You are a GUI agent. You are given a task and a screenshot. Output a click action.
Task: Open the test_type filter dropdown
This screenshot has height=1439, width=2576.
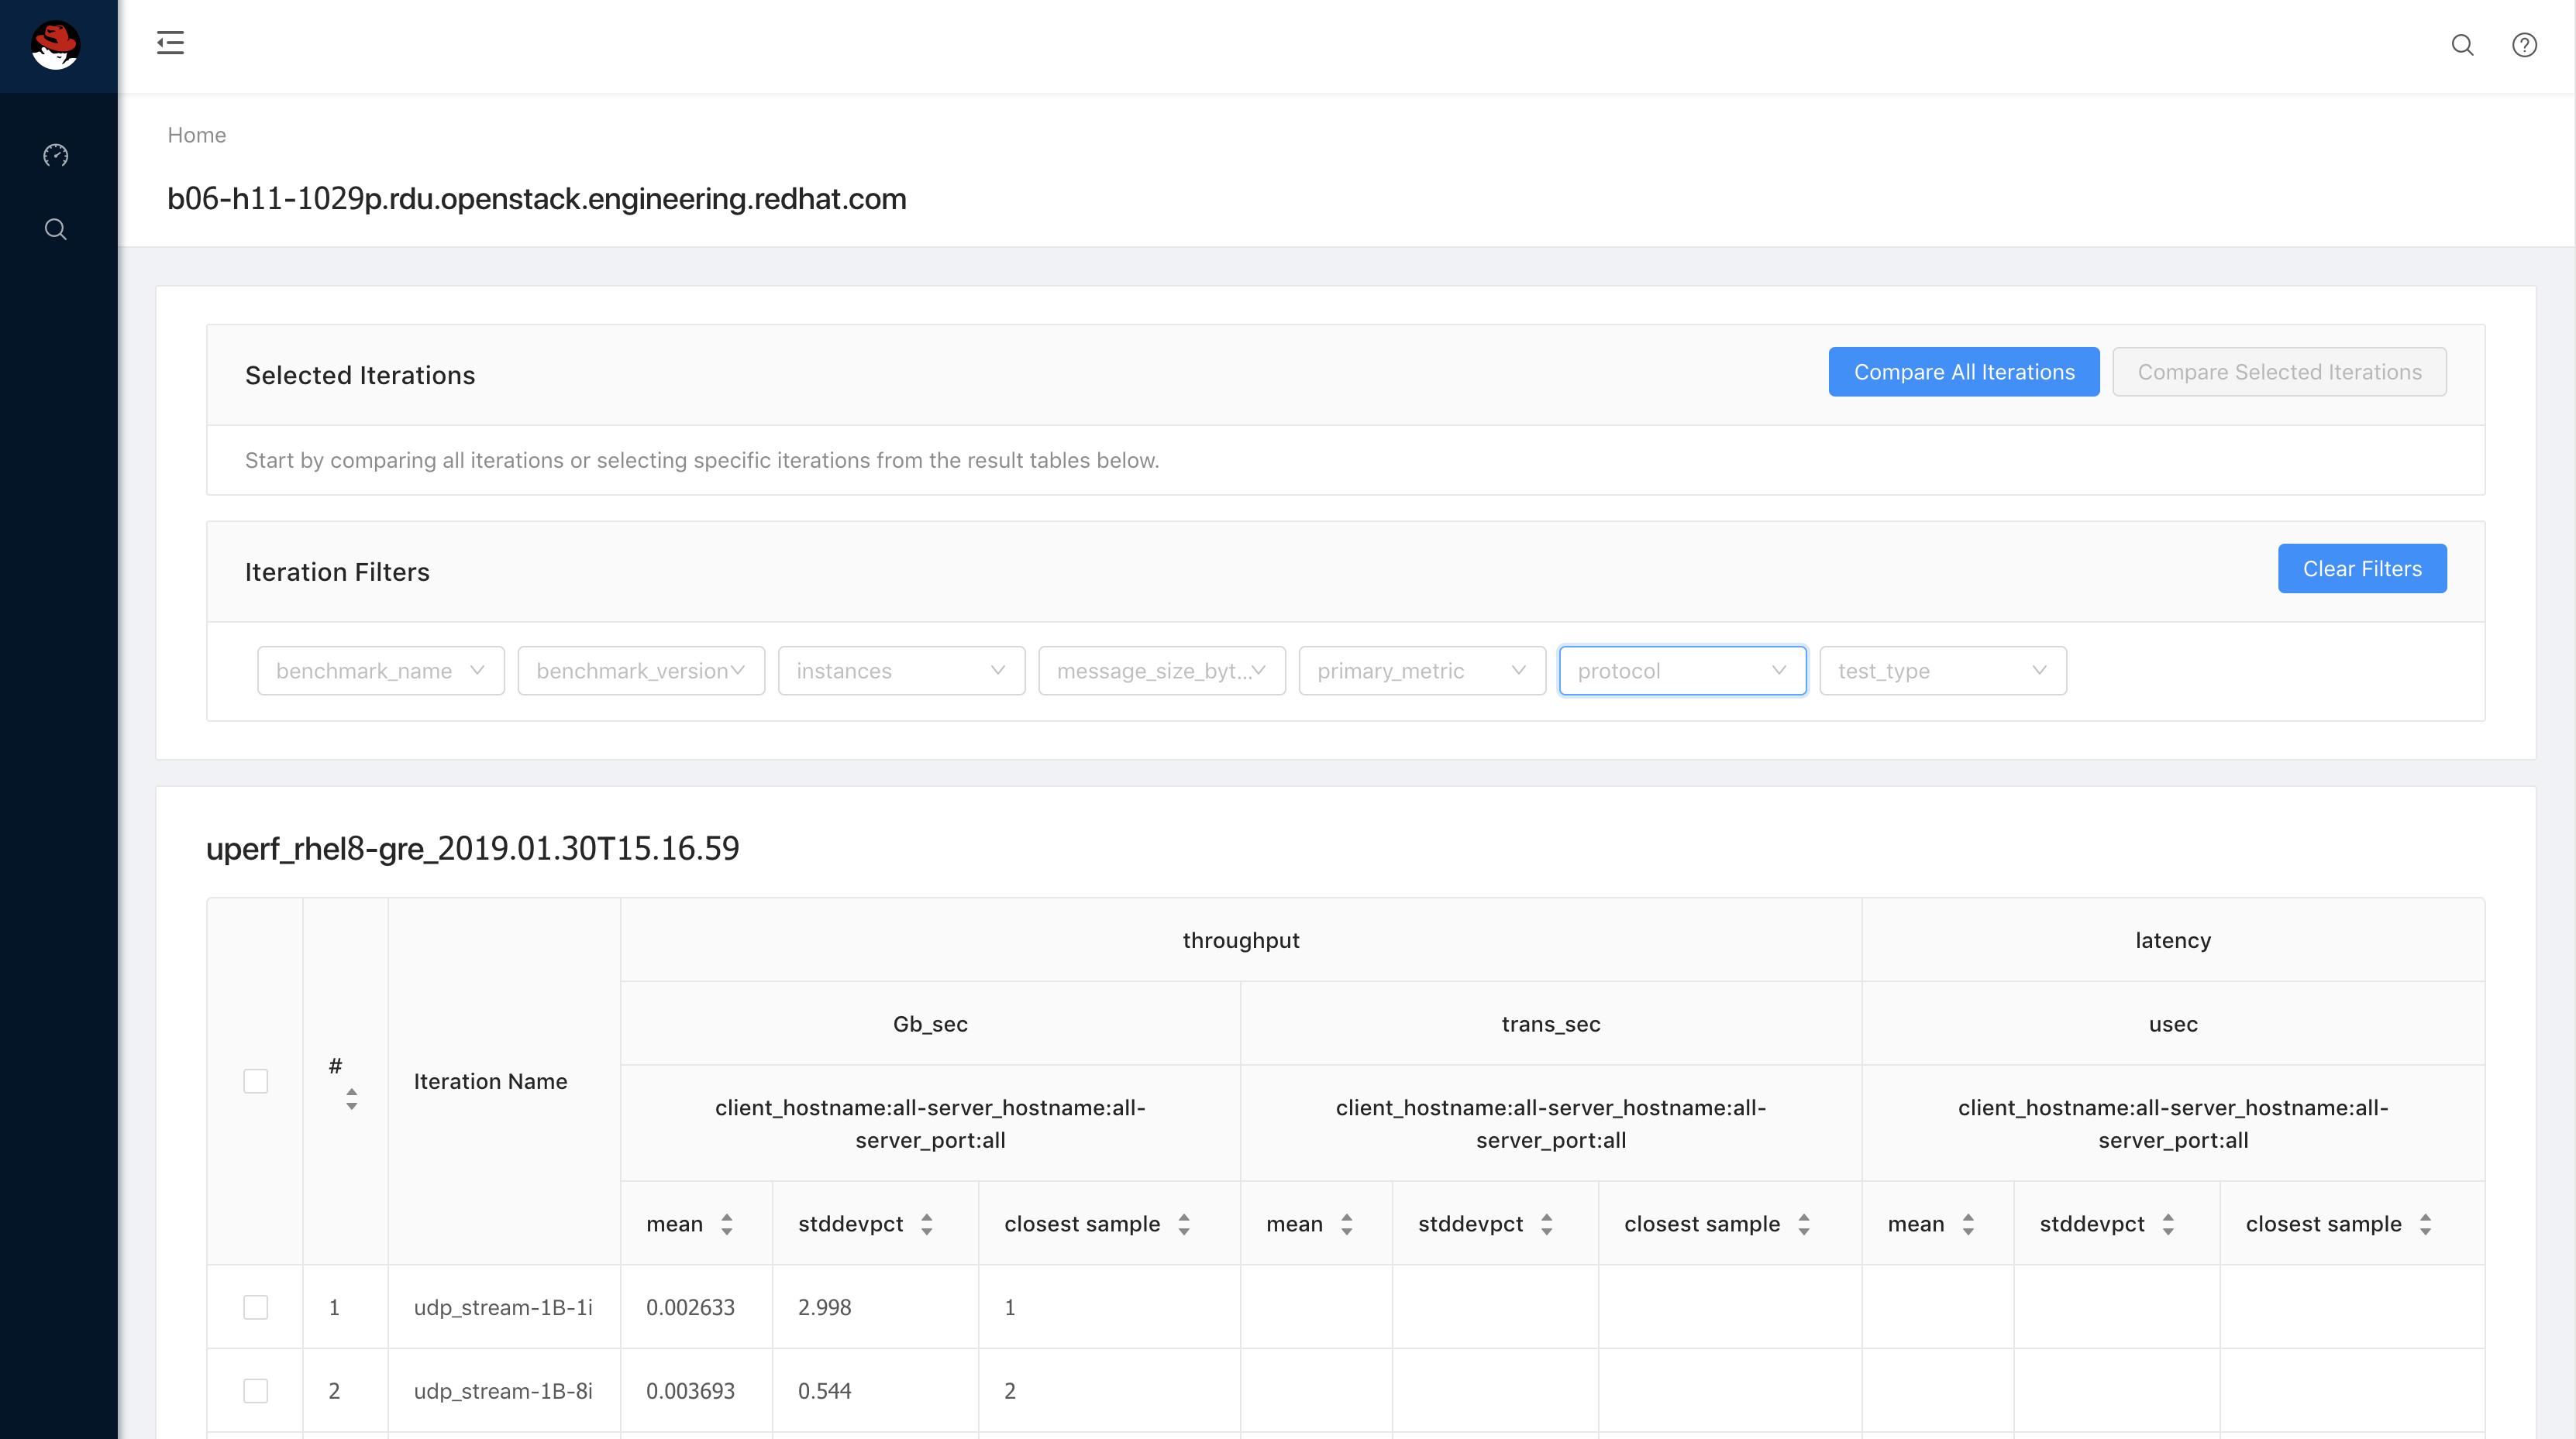1941,671
